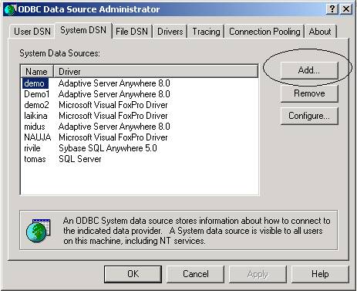357x291 pixels.
Task: Click the Adaptive Server Anywhere 8.0 driver of Demo1
Action: pos(114,94)
